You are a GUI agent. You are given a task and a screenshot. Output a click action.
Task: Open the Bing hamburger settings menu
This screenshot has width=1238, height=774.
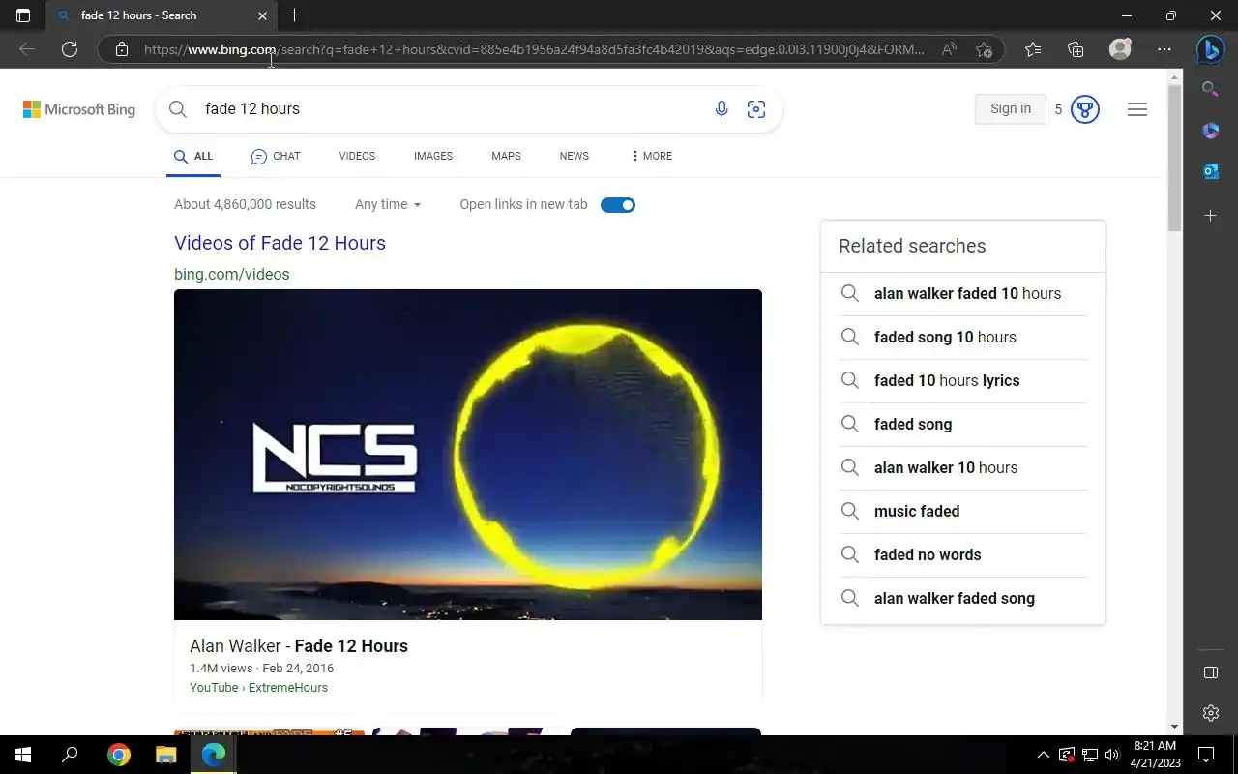[x=1137, y=109]
